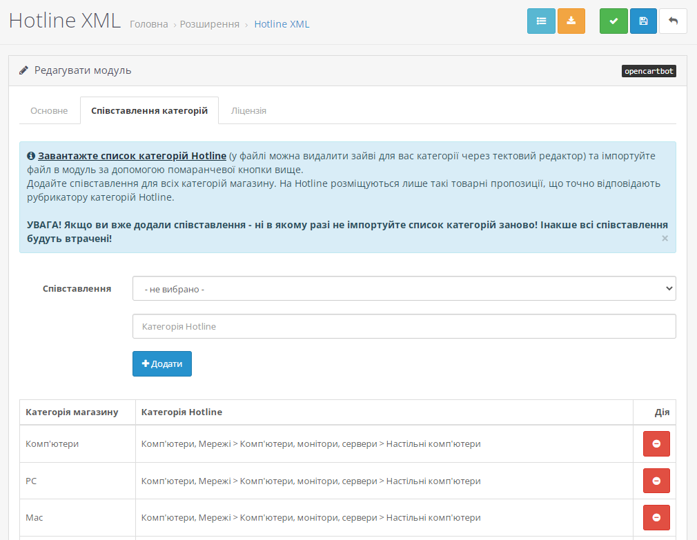The width and height of the screenshot is (697, 540).
Task: Remove the Комп'ютери category mapping row
Action: click(x=656, y=443)
